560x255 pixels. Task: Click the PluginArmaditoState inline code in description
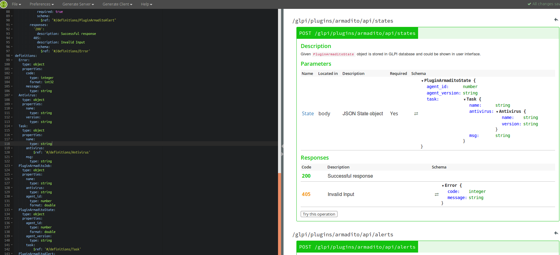point(333,54)
